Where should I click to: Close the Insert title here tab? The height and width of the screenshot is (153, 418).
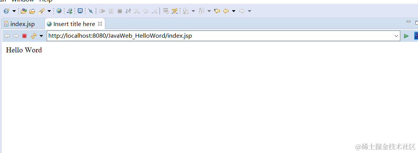100,24
